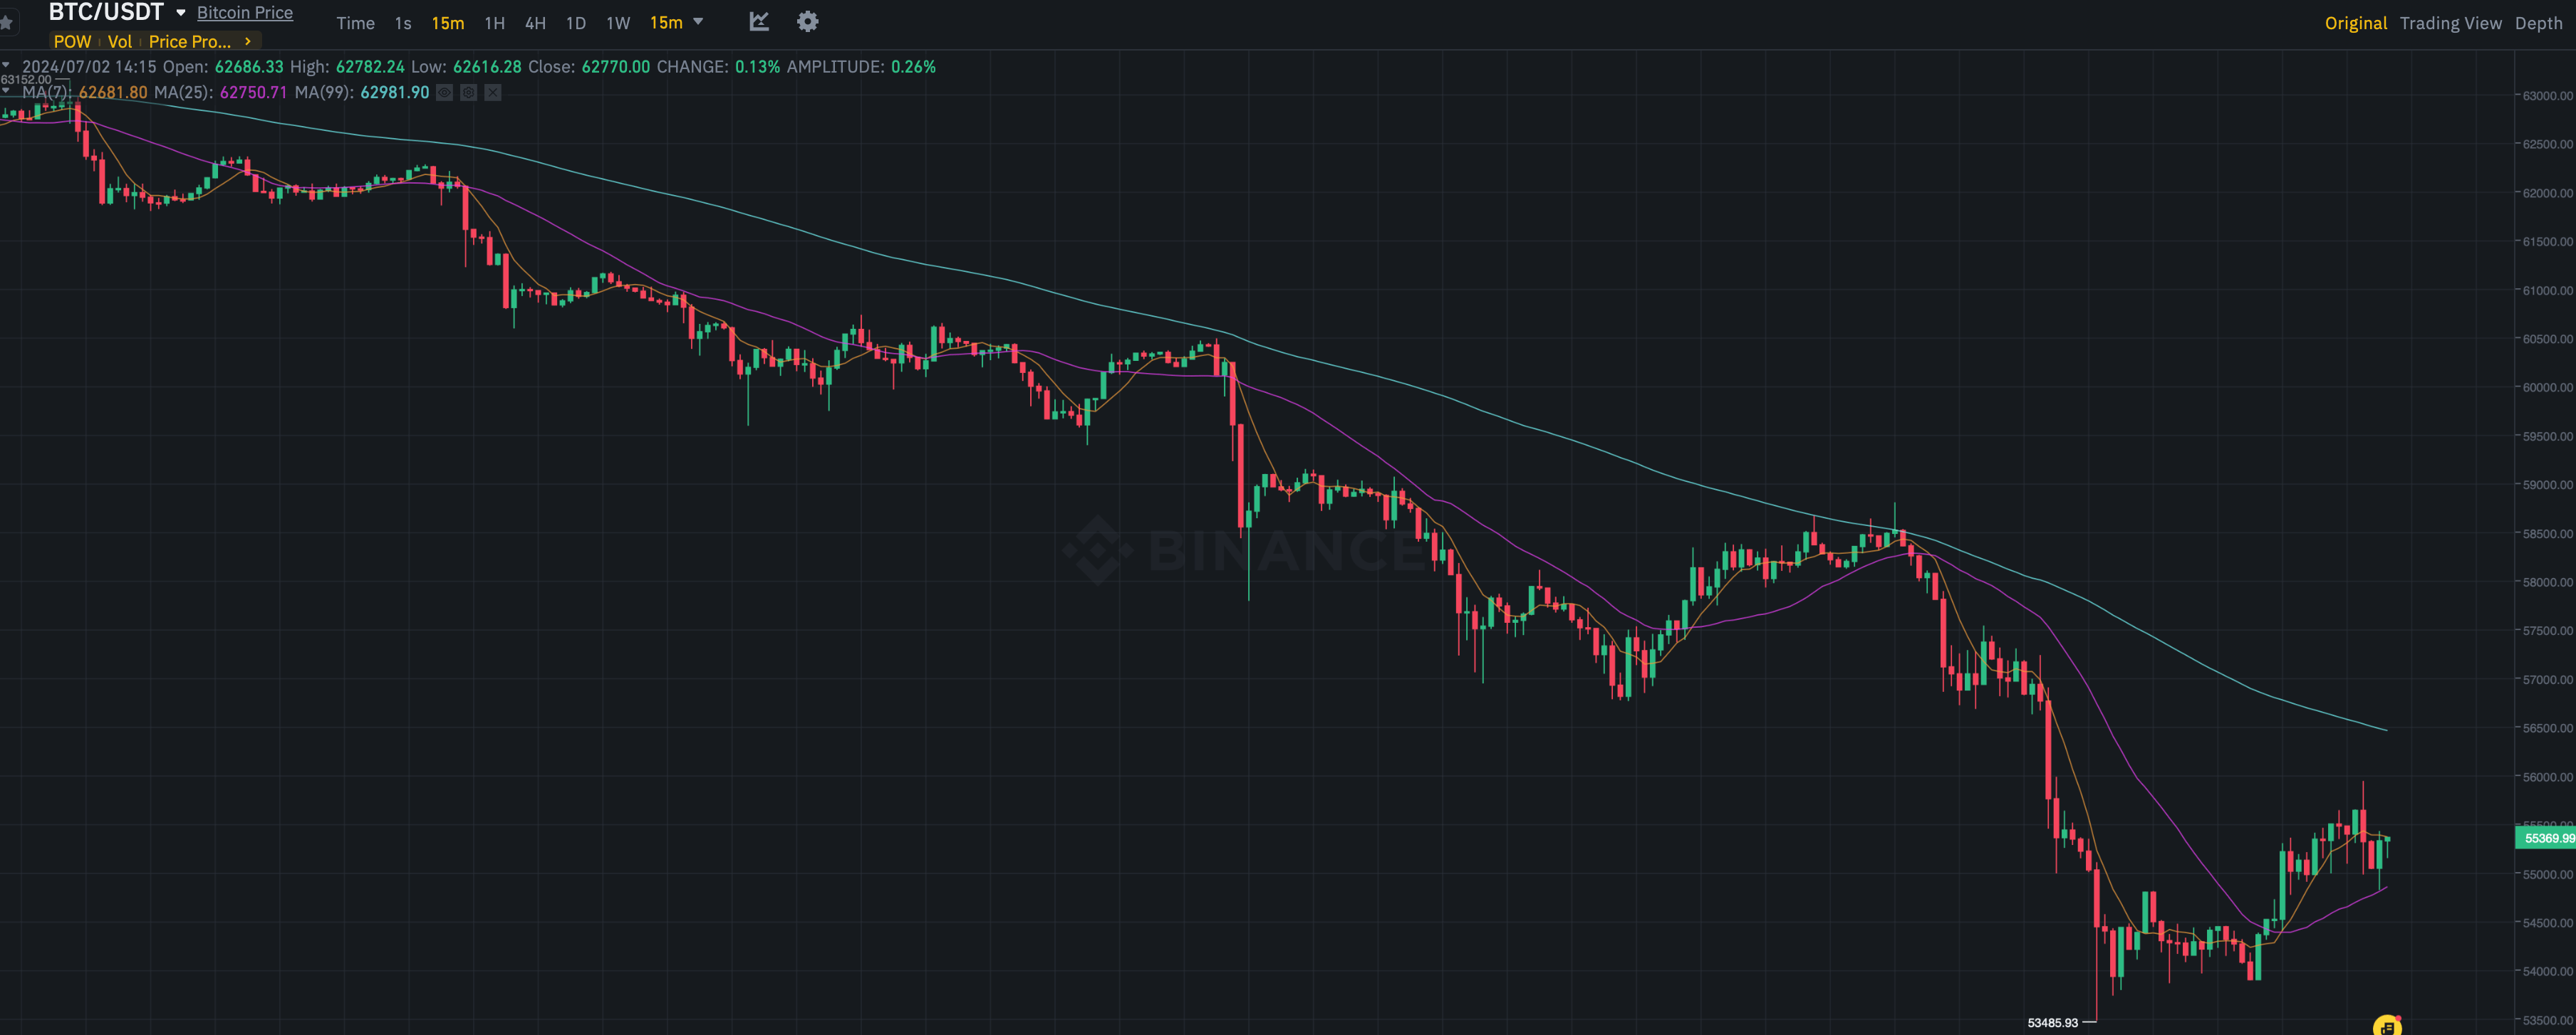Viewport: 2576px width, 1035px height.
Task: Click the 54000.00 price axis label
Action: tap(2547, 971)
